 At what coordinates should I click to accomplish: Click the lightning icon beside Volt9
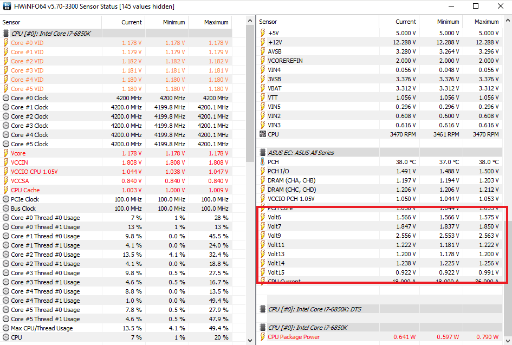[x=263, y=236]
